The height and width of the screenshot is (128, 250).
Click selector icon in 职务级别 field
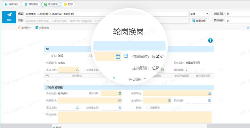[209, 100]
